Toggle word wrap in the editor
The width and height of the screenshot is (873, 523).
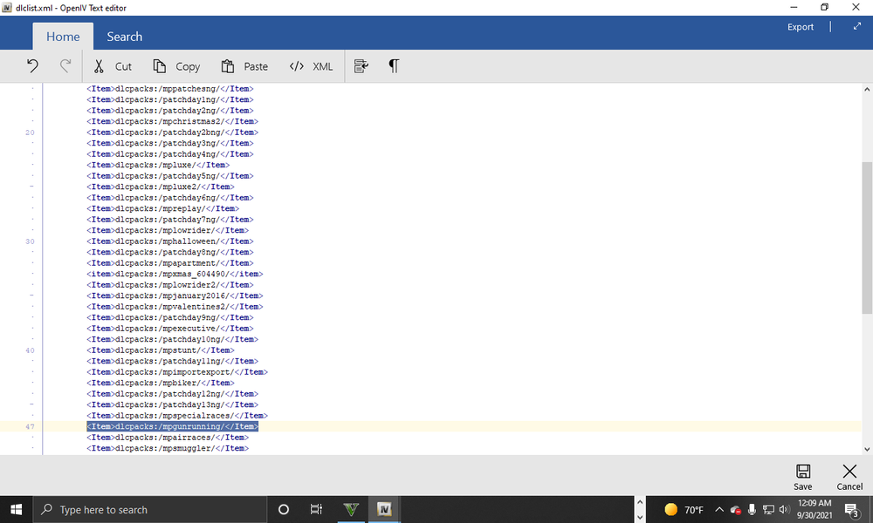pos(361,65)
